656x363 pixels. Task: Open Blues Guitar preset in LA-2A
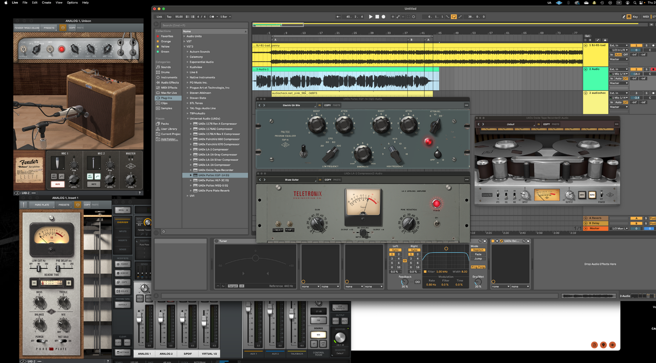click(x=291, y=179)
